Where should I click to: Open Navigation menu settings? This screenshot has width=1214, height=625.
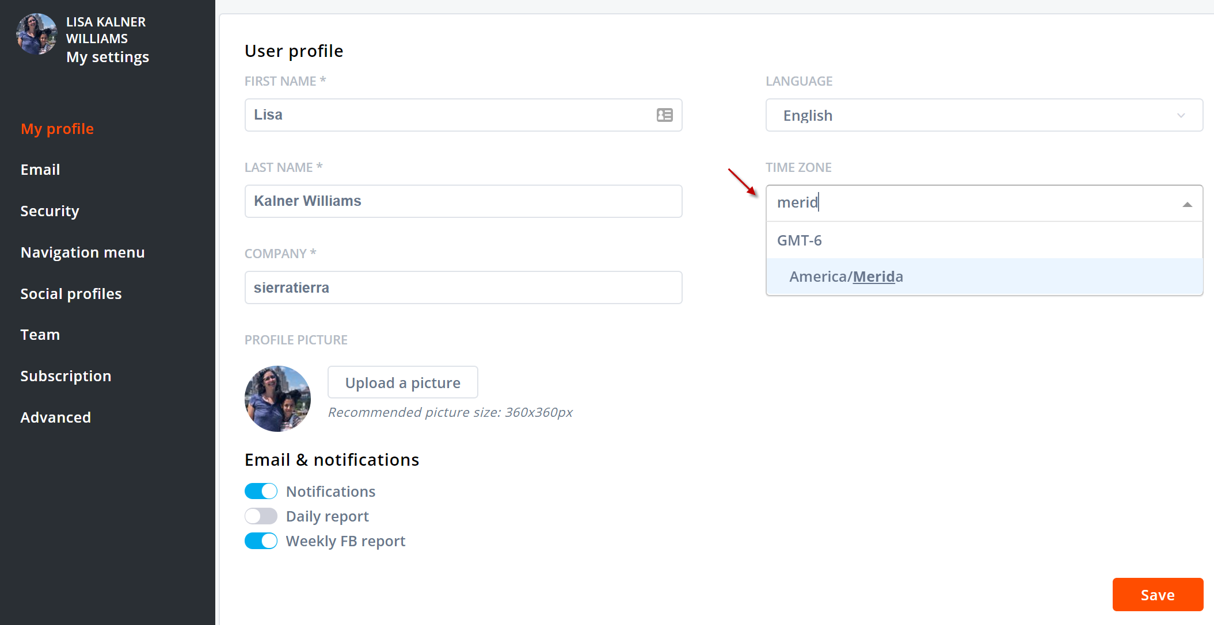point(82,252)
